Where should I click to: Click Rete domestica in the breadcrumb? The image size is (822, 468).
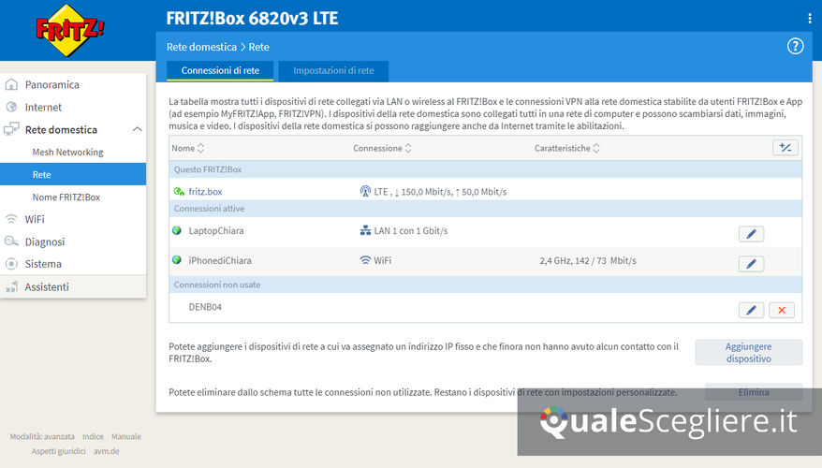click(x=202, y=47)
